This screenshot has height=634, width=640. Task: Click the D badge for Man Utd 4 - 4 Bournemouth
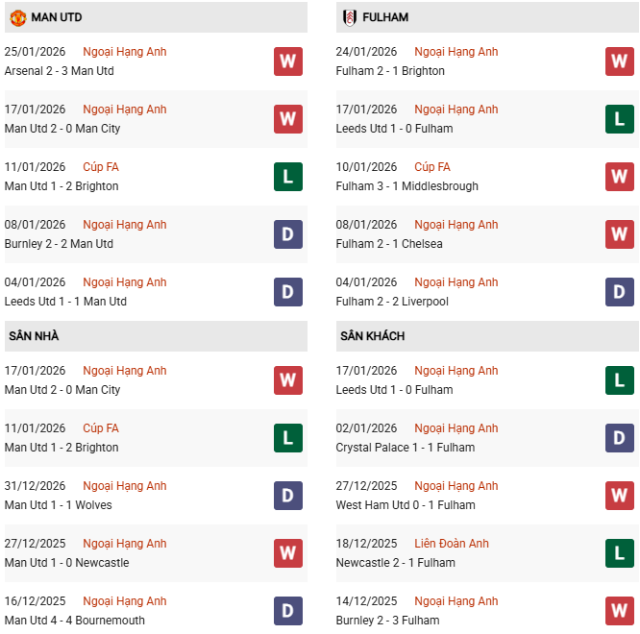tap(288, 611)
